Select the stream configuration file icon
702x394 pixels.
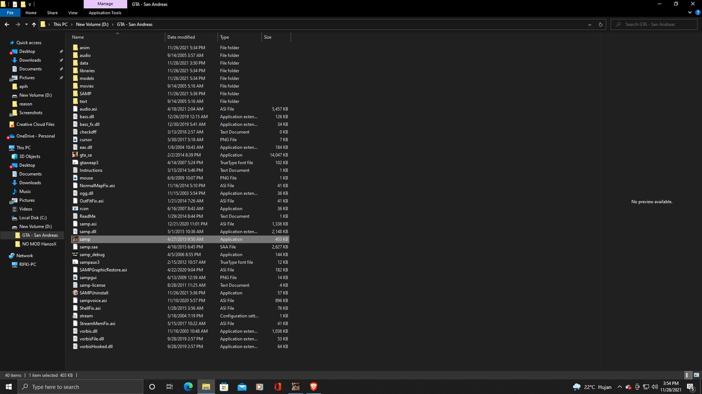tap(75, 316)
